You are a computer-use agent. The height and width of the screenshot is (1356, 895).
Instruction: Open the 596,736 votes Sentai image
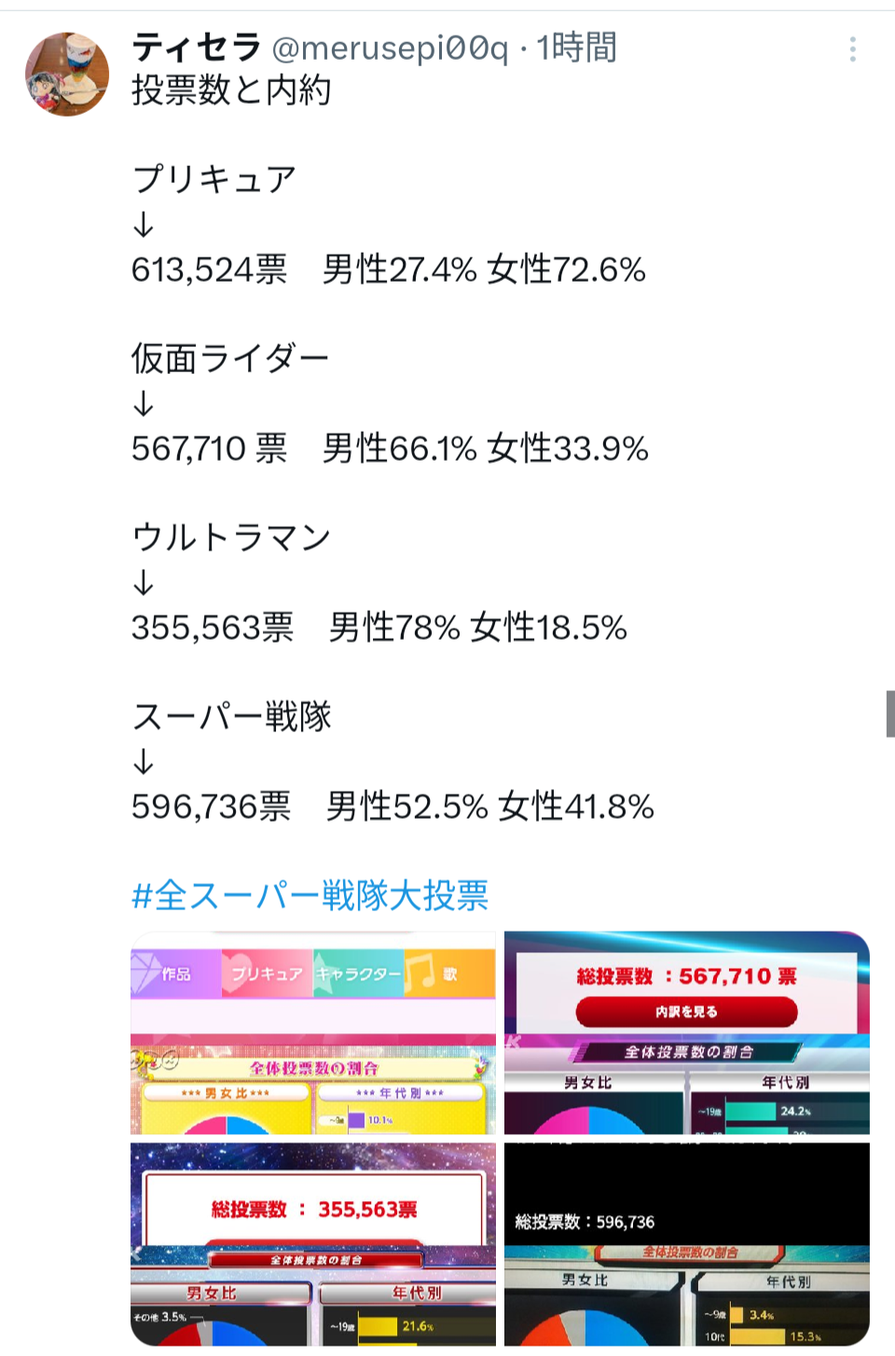point(687,1244)
